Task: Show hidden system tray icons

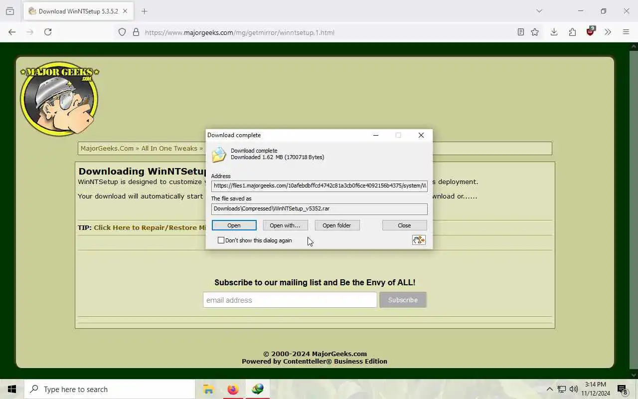Action: (549, 389)
